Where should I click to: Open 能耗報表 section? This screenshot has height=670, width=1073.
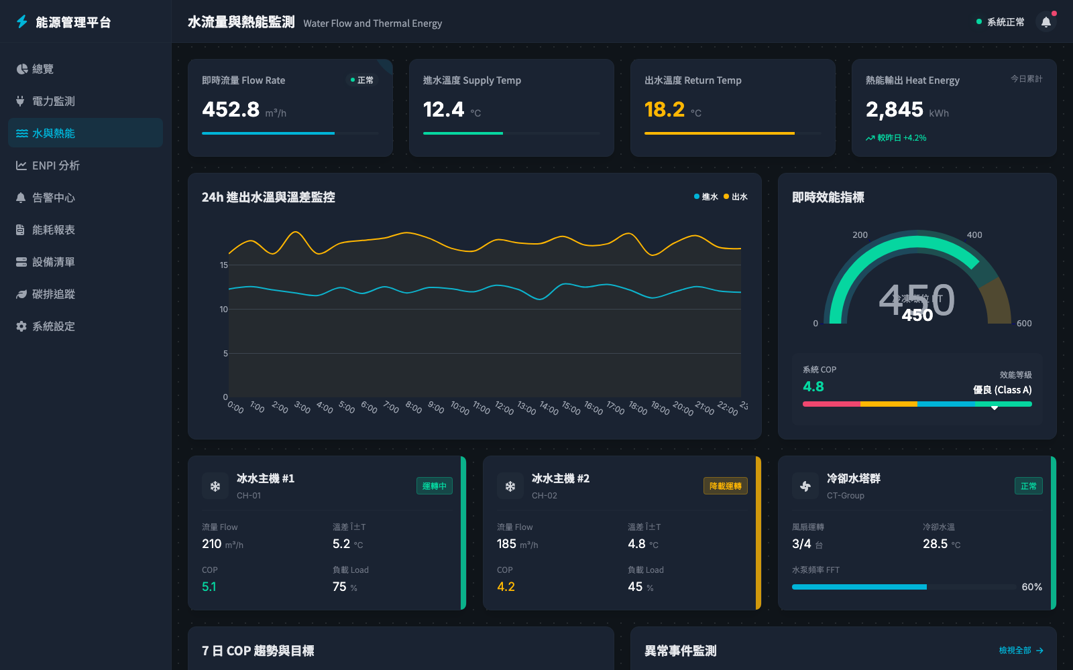pyautogui.click(x=86, y=230)
